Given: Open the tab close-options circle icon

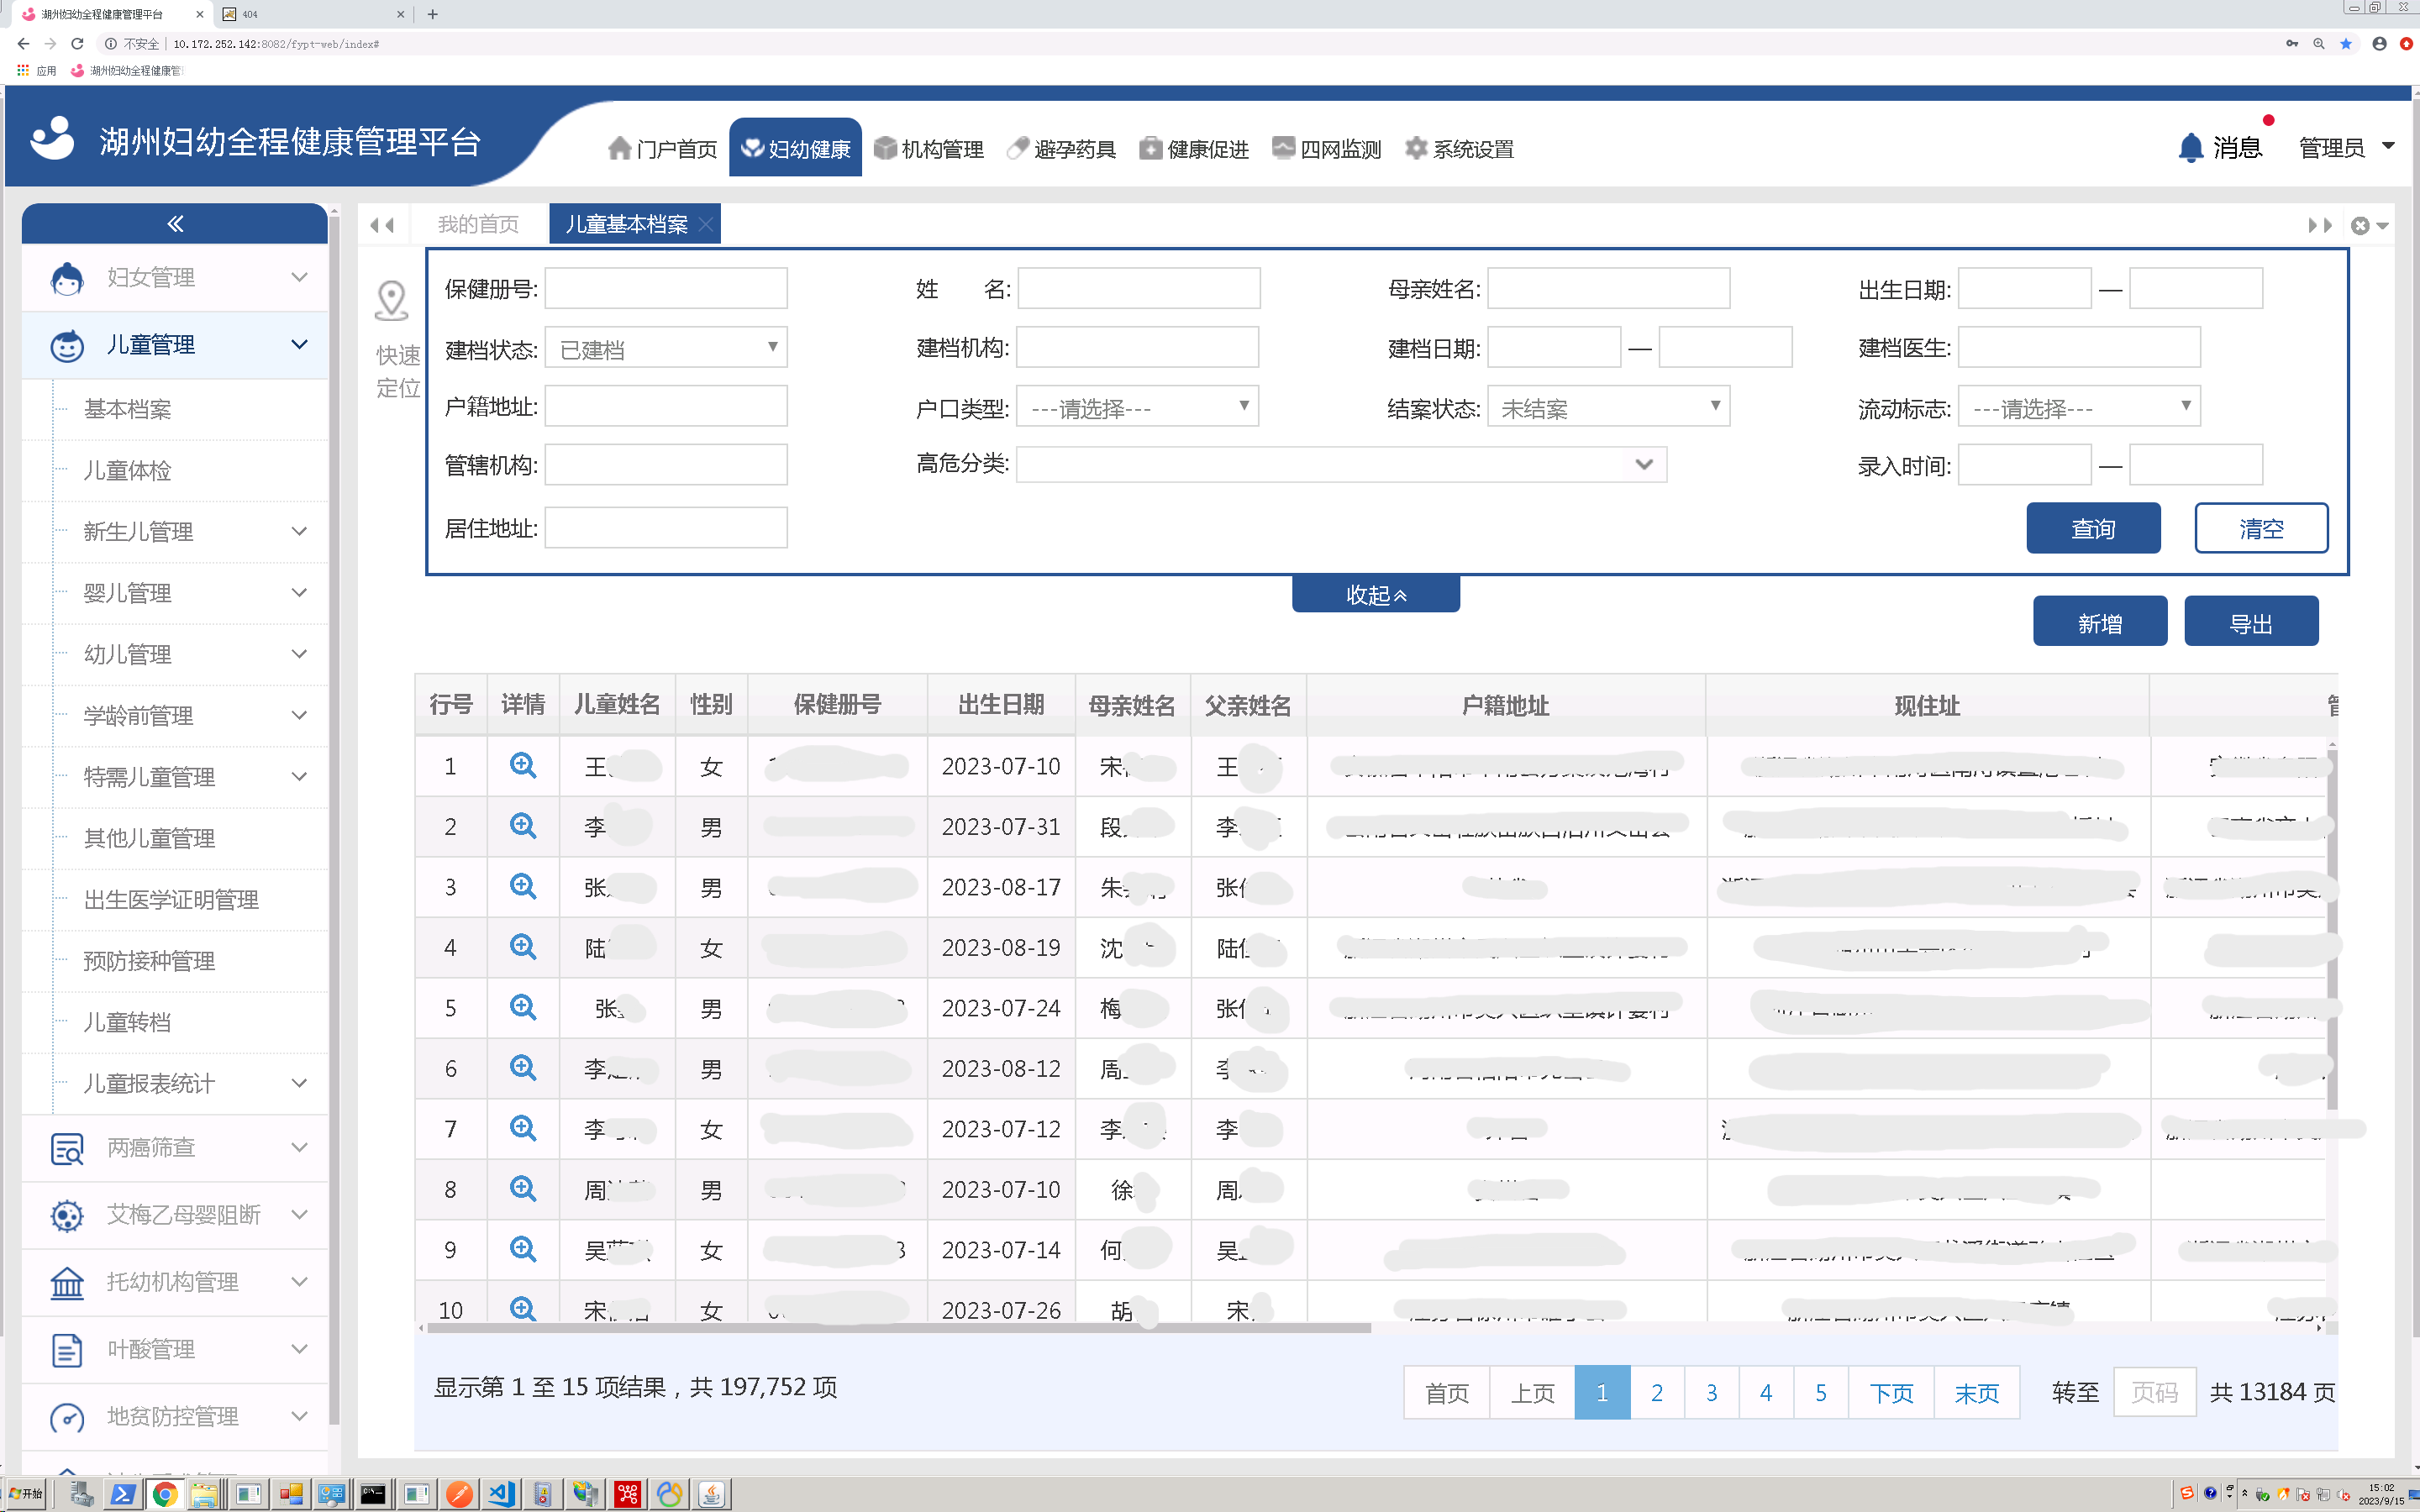Looking at the screenshot, I should click(2360, 225).
